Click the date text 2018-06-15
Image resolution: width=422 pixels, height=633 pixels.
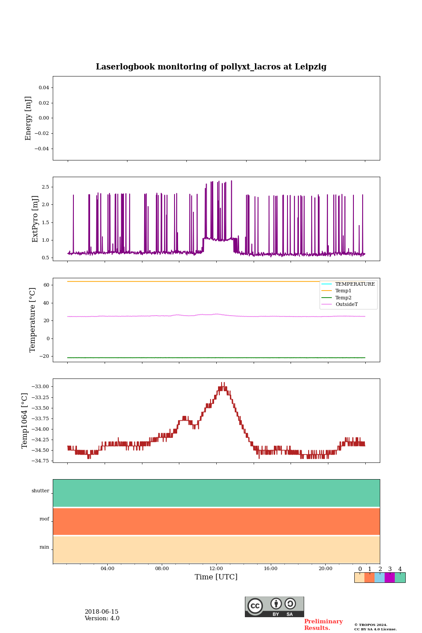(102, 612)
